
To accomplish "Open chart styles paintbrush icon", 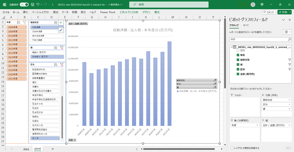I will pyautogui.click(x=61, y=30).
